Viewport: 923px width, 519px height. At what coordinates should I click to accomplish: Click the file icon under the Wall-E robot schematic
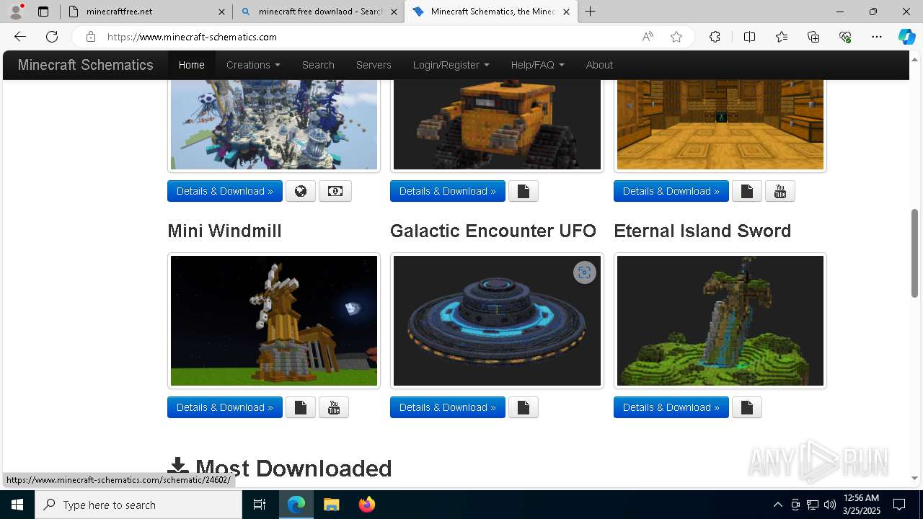click(x=524, y=191)
